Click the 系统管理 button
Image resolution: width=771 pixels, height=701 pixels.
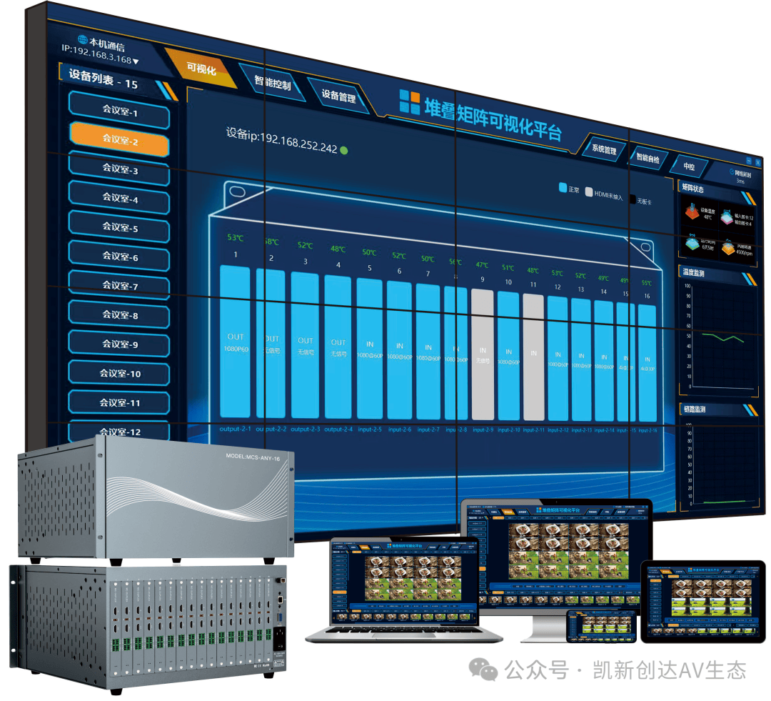pos(603,150)
